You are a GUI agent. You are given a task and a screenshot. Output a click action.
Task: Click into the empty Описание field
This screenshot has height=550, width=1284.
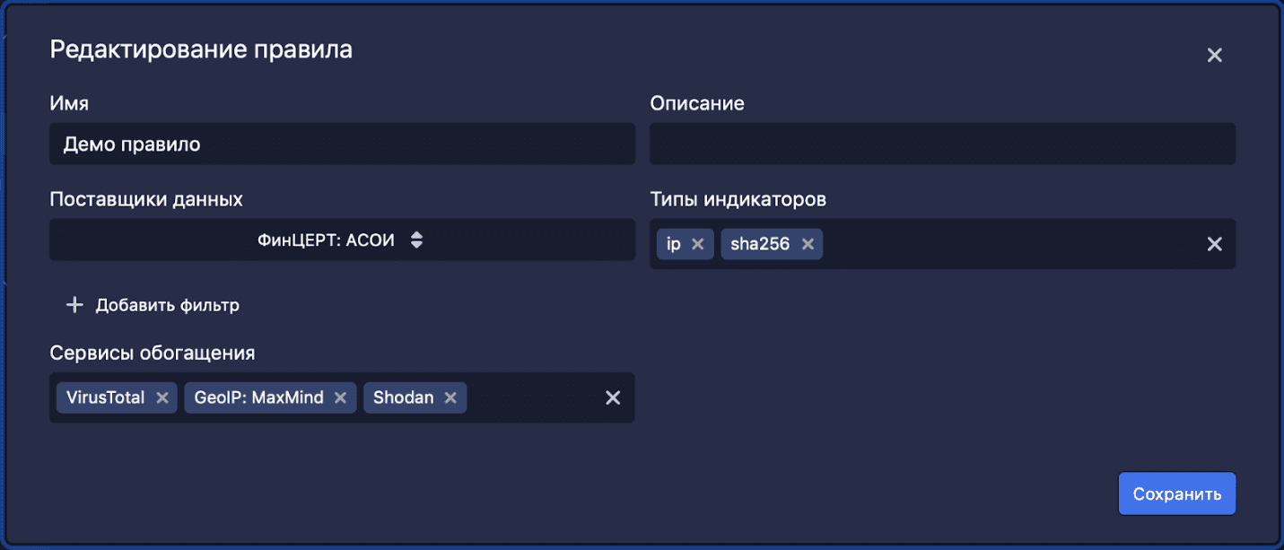942,144
